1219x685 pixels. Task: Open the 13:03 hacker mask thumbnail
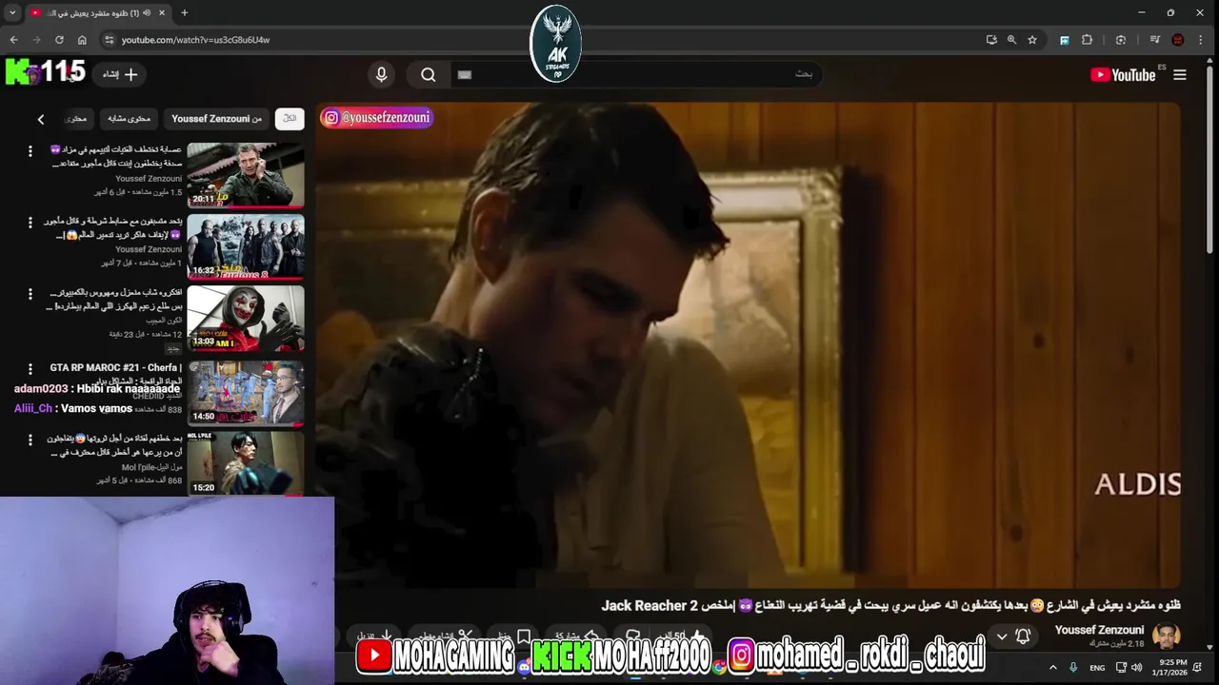click(x=246, y=318)
